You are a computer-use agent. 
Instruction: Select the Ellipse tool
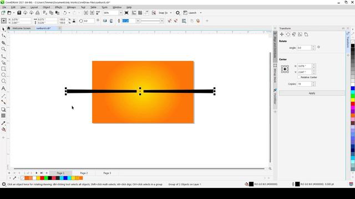pos(3,75)
